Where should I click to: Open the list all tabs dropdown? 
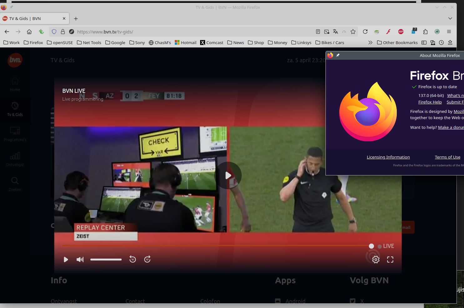[x=450, y=18]
